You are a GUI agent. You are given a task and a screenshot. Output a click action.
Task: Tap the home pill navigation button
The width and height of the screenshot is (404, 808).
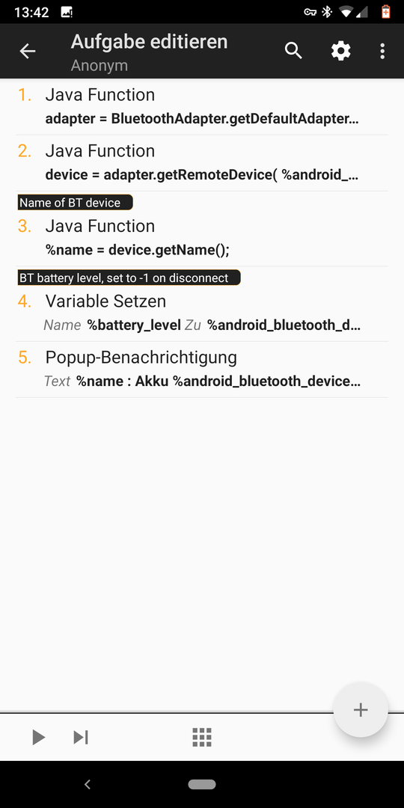tap(202, 784)
